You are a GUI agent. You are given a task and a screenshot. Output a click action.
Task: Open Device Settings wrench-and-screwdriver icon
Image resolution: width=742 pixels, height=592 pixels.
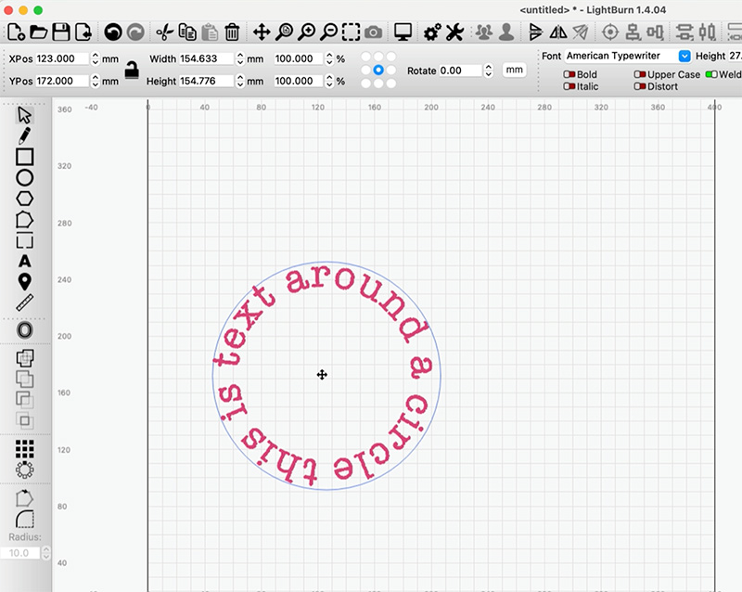(x=454, y=32)
